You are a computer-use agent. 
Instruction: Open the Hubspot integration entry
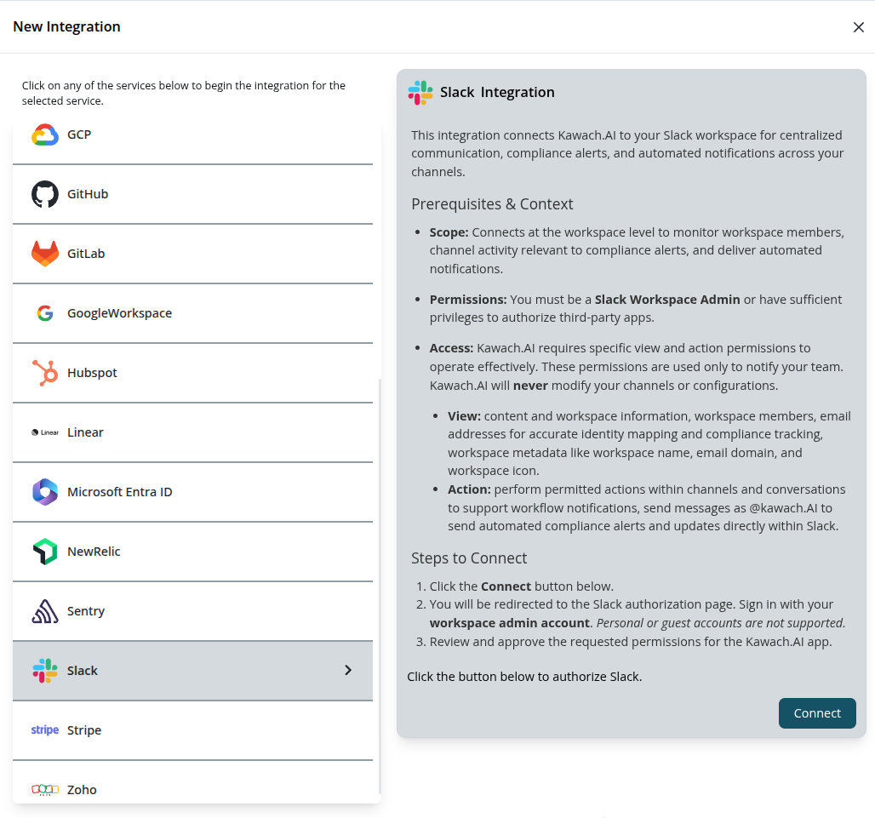click(170, 372)
